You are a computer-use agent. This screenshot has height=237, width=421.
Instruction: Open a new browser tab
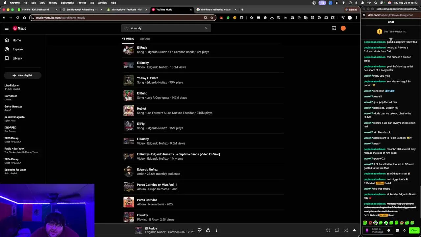click(242, 10)
